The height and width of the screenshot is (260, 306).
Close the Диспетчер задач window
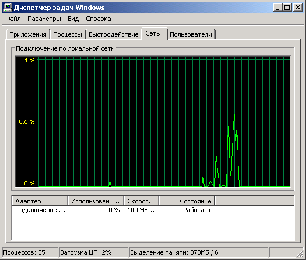tap(298, 8)
